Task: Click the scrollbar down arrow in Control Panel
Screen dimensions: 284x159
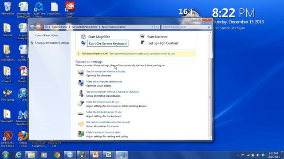Action: [x=210, y=138]
